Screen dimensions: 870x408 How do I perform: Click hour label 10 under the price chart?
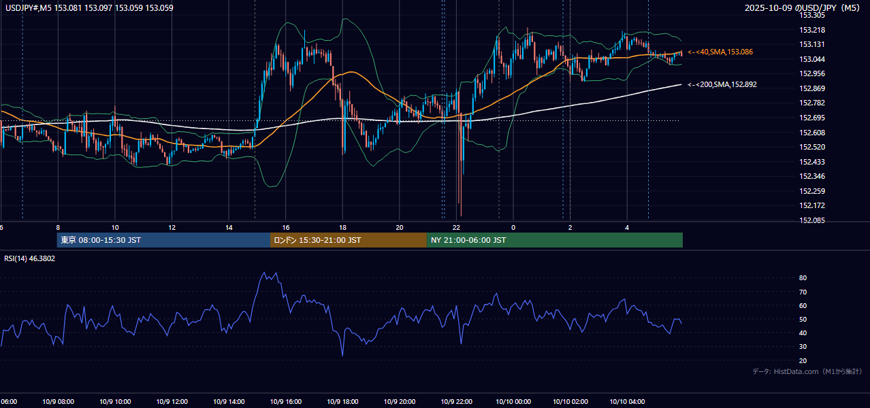[115, 228]
